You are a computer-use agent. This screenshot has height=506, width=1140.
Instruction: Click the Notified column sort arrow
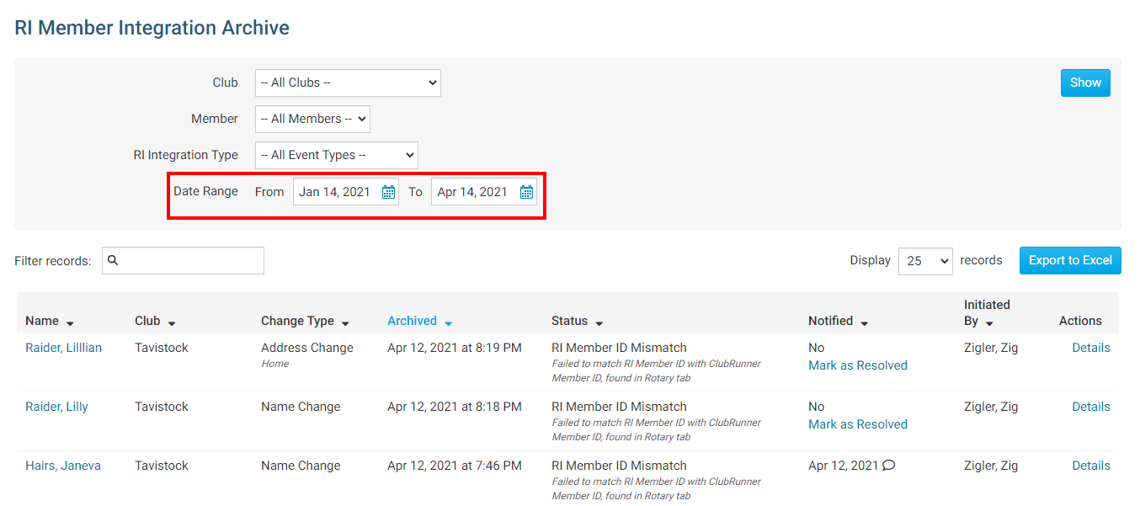(864, 322)
